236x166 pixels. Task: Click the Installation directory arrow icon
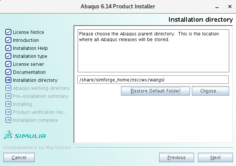(x=8, y=80)
